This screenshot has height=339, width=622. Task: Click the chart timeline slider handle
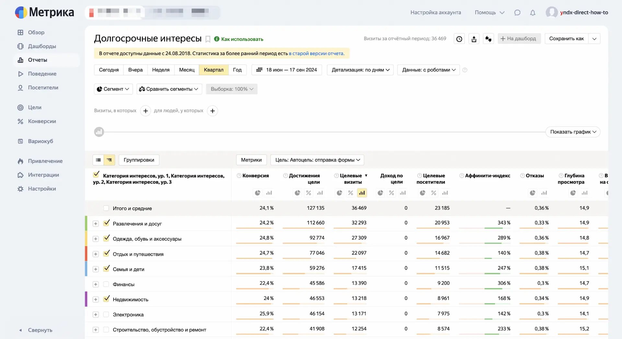[x=99, y=132]
